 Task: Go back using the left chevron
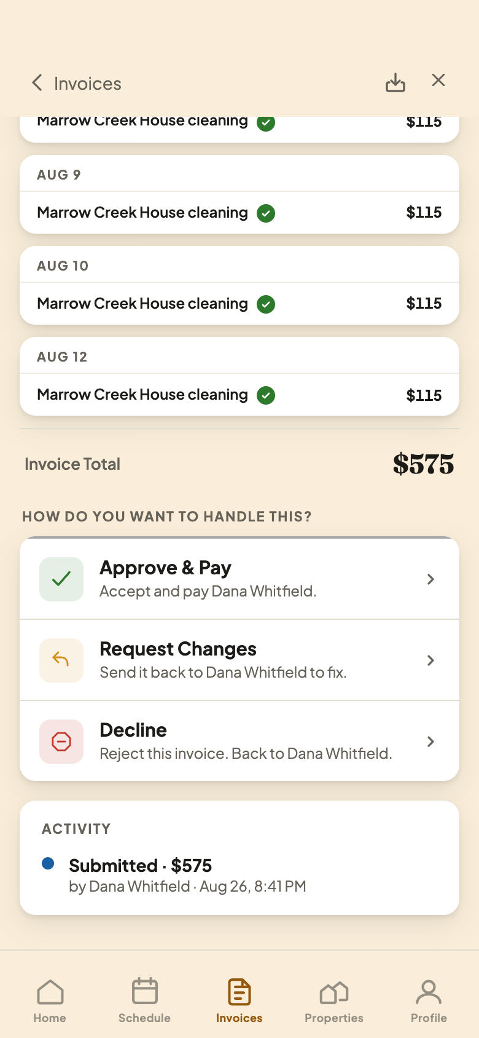click(37, 83)
